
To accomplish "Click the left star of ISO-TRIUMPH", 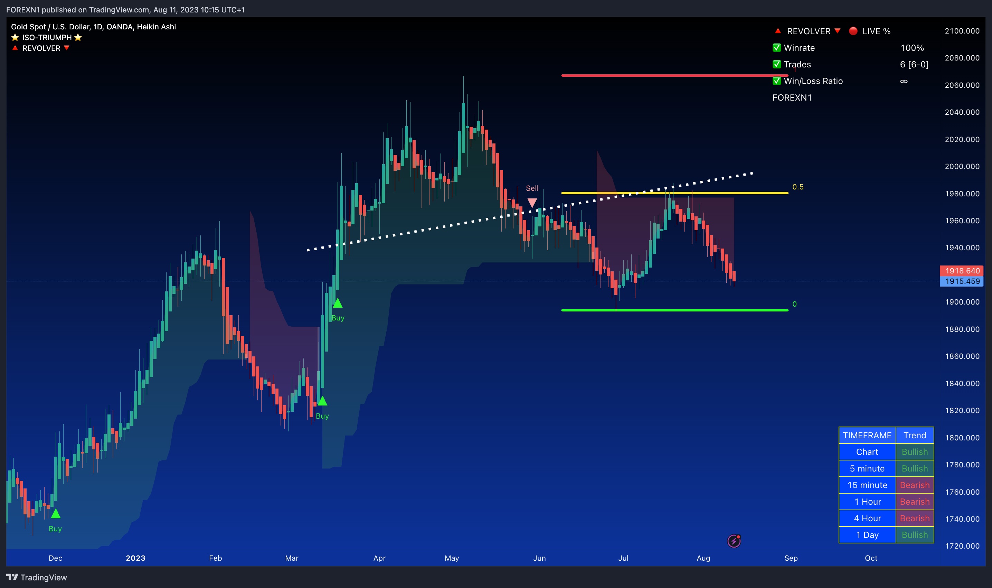I will click(x=15, y=37).
